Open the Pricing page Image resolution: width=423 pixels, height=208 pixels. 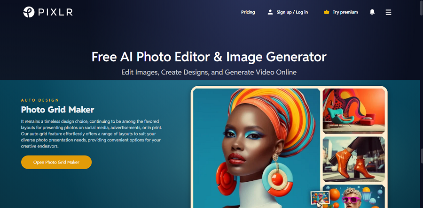coord(248,12)
